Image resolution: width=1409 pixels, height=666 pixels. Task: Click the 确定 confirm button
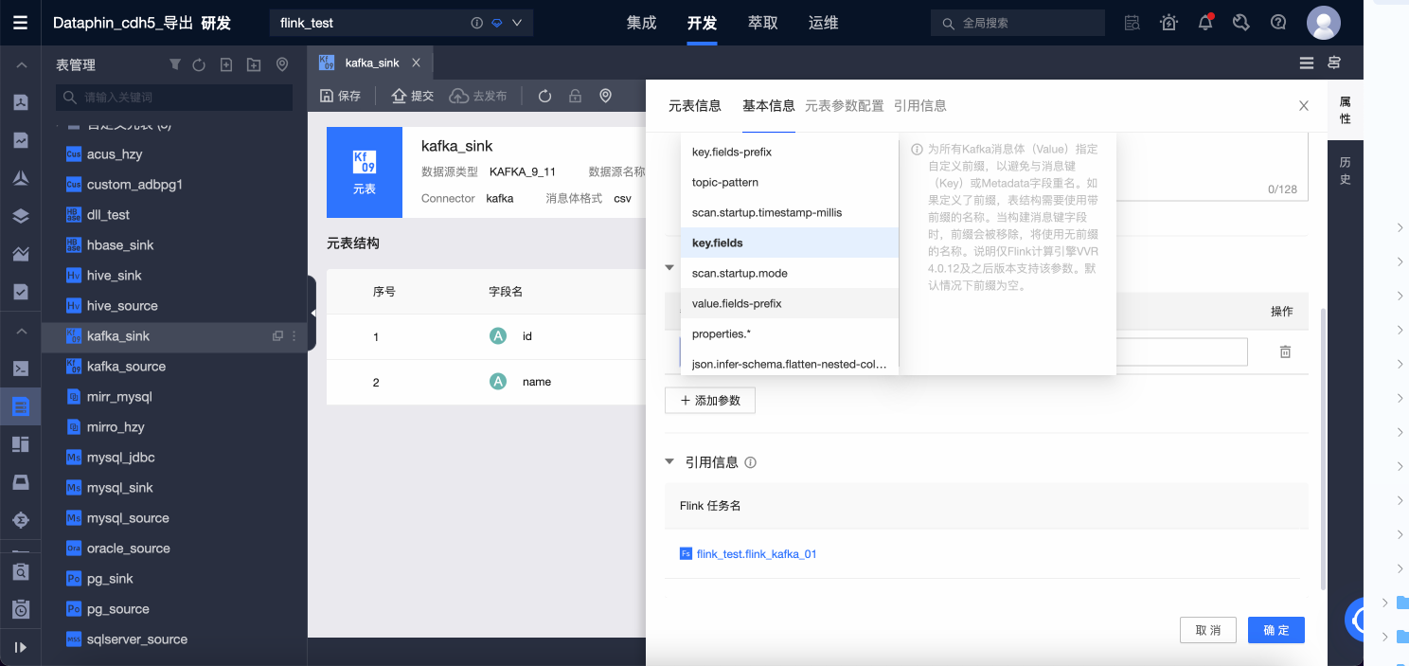coord(1275,629)
